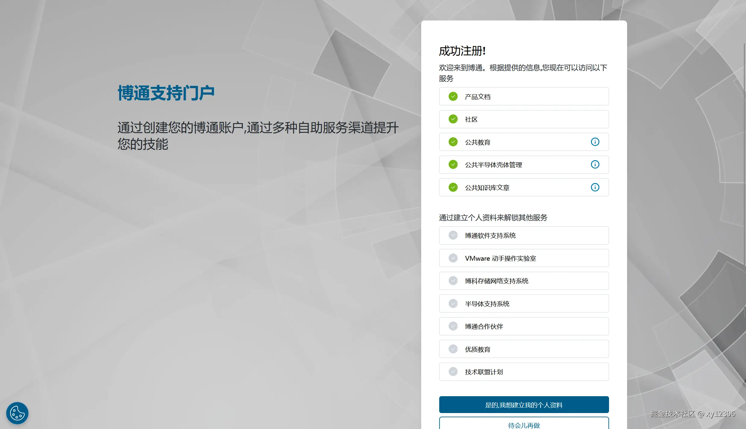Click gray check icon beside 技术联盟计划

(453, 372)
